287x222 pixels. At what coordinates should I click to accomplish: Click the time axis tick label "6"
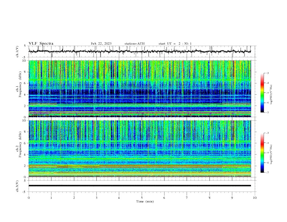pyautogui.click(x=164, y=198)
